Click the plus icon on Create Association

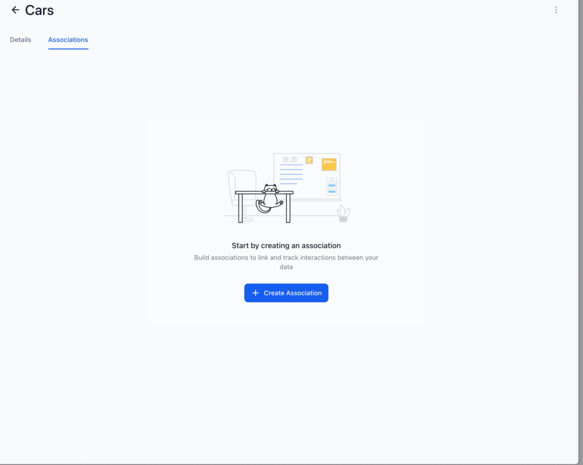pos(255,293)
